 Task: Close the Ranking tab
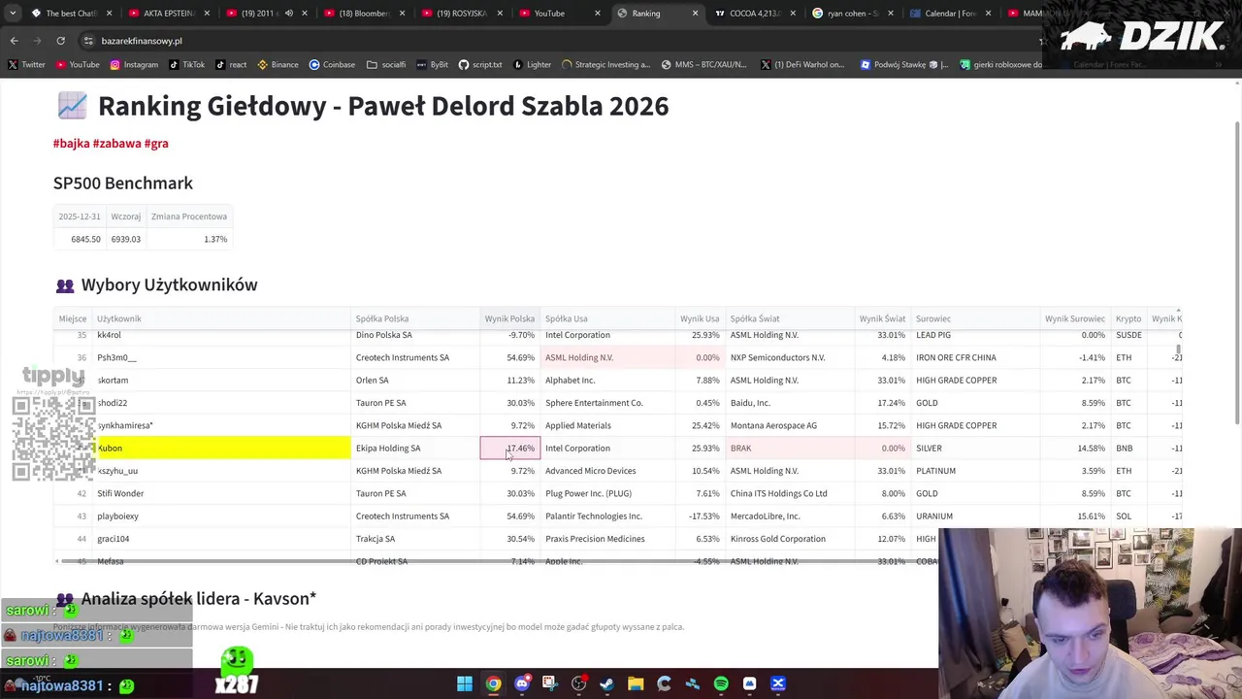(x=695, y=14)
